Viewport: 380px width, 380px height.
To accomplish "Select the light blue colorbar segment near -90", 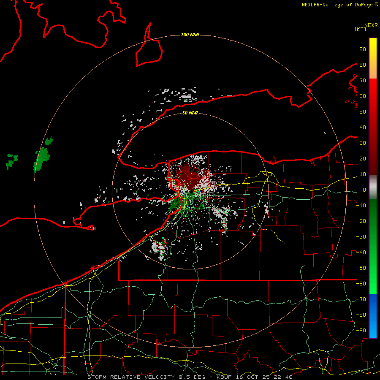I will pyautogui.click(x=373, y=330).
